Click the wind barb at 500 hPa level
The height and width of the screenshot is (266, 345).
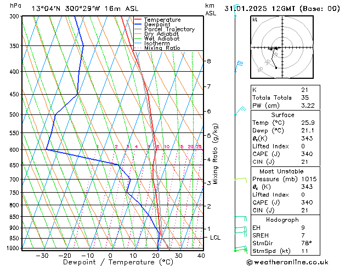(240, 111)
